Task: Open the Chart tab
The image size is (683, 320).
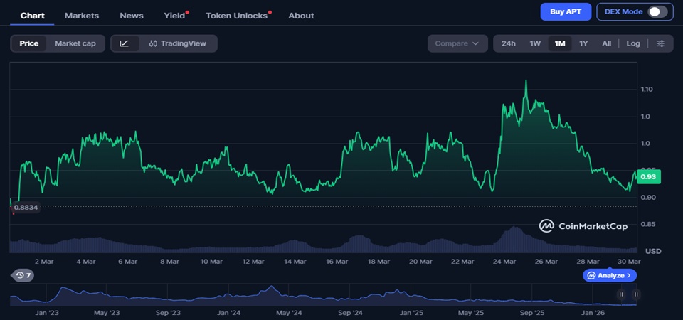Action: [x=32, y=16]
